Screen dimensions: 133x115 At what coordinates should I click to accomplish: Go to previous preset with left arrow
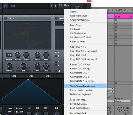52,6
